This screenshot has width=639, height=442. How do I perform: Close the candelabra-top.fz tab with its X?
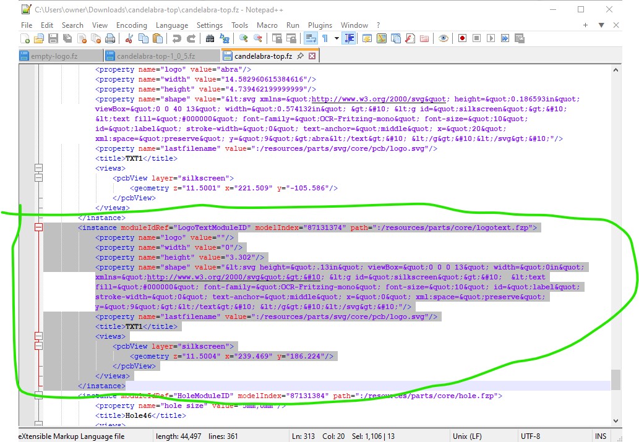(x=312, y=56)
